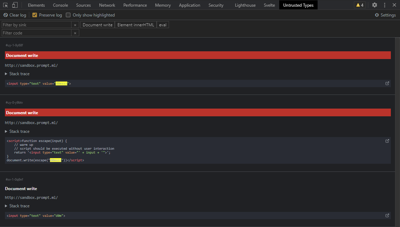Expand Stack trace of #uy-0-y9btv entry
This screenshot has width=400, height=227.
click(17, 131)
